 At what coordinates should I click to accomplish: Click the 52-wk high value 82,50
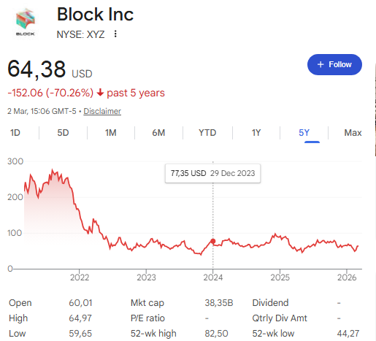(216, 334)
